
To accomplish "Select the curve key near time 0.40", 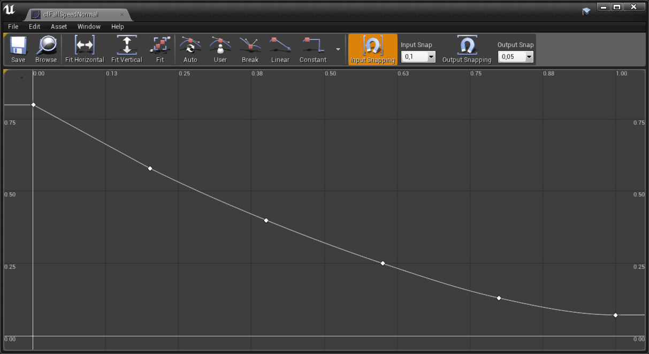I will tap(266, 220).
